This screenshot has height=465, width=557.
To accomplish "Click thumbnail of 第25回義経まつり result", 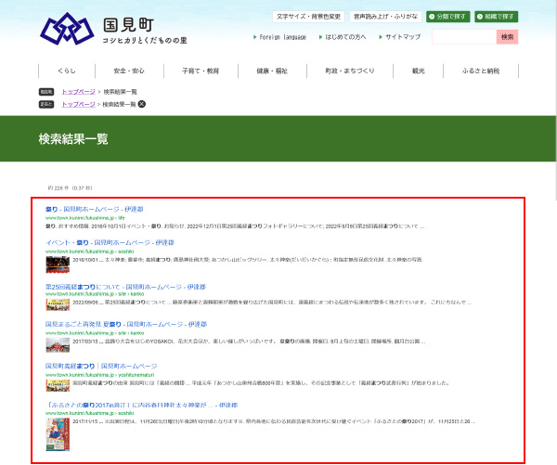I will [58, 304].
